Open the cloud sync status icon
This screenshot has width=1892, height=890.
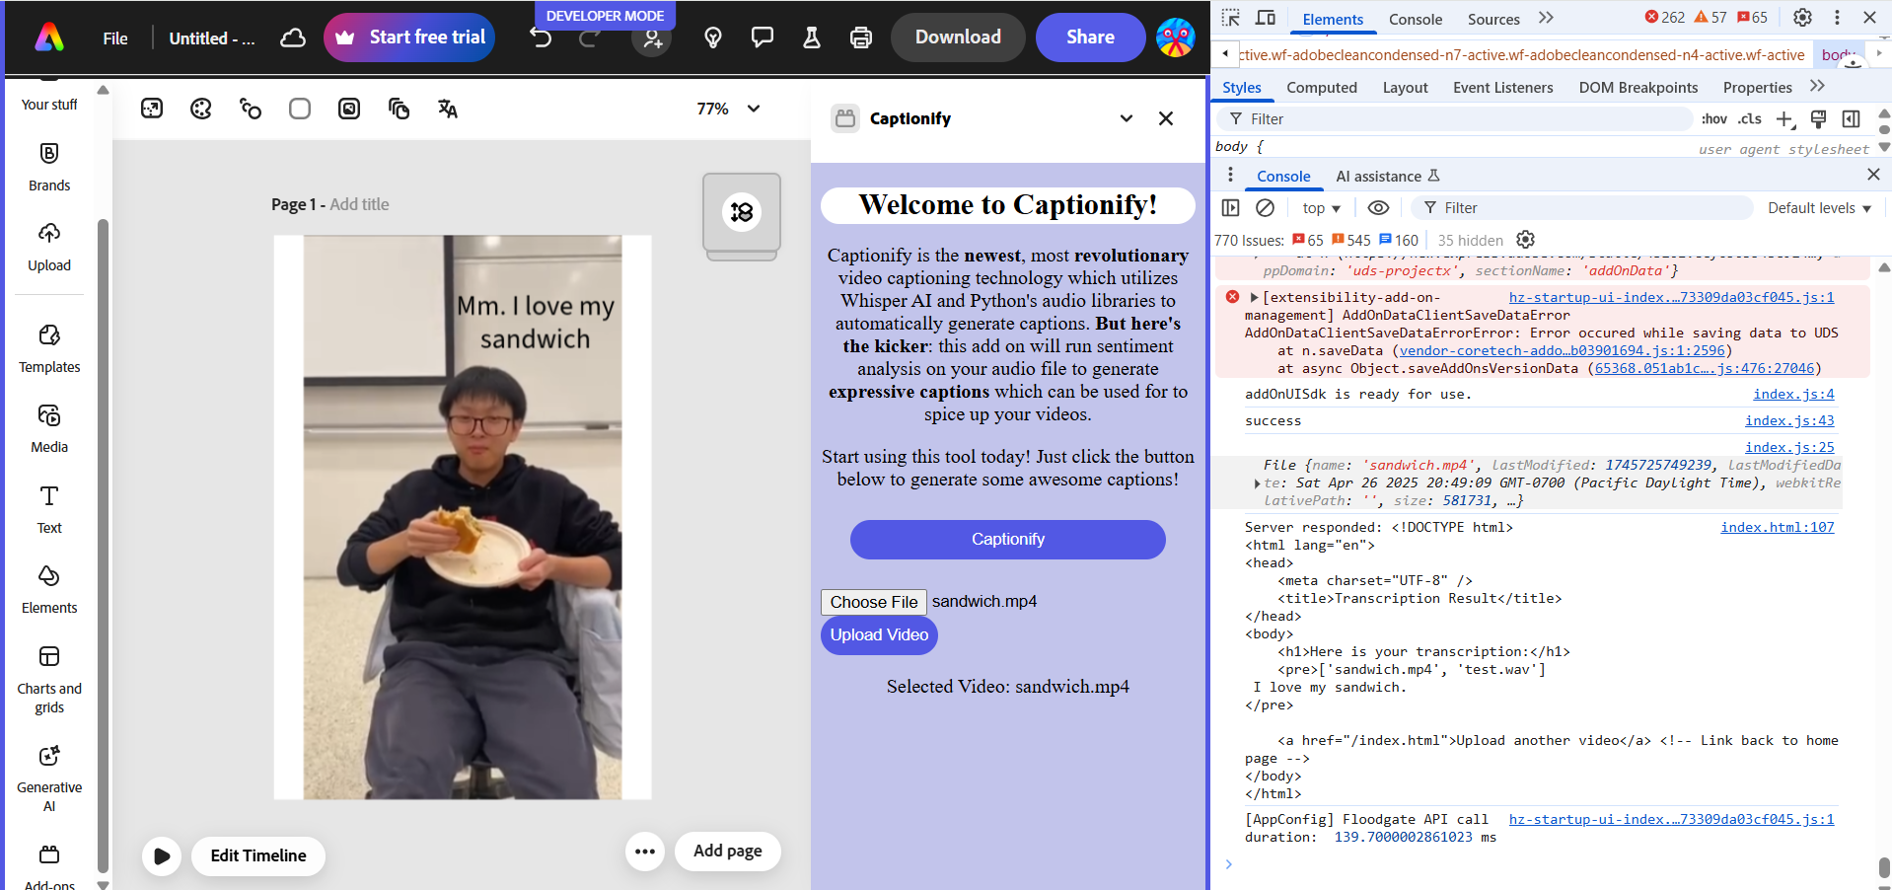[x=293, y=37]
